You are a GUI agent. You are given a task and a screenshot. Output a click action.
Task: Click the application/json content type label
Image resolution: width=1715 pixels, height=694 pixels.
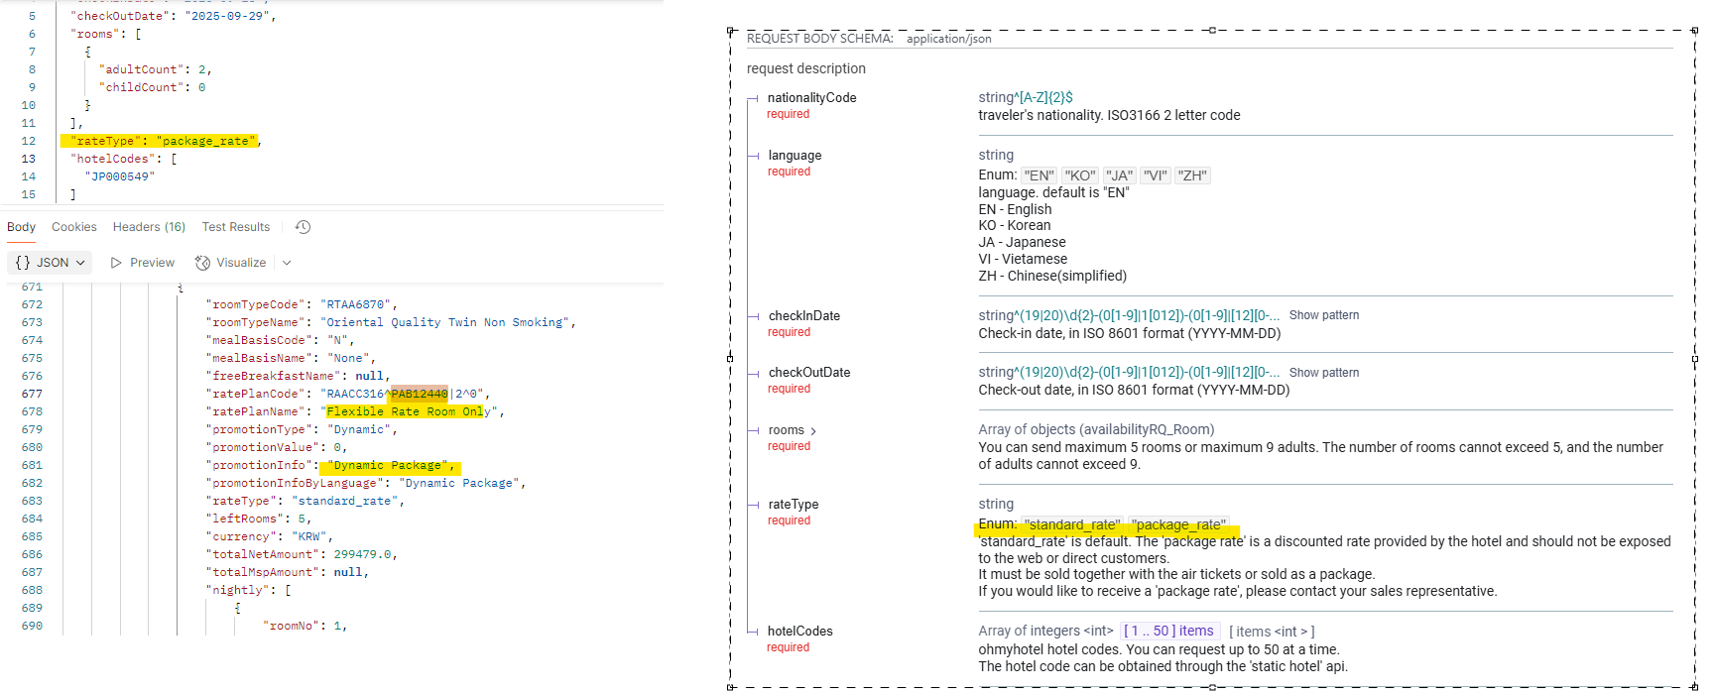(x=948, y=39)
